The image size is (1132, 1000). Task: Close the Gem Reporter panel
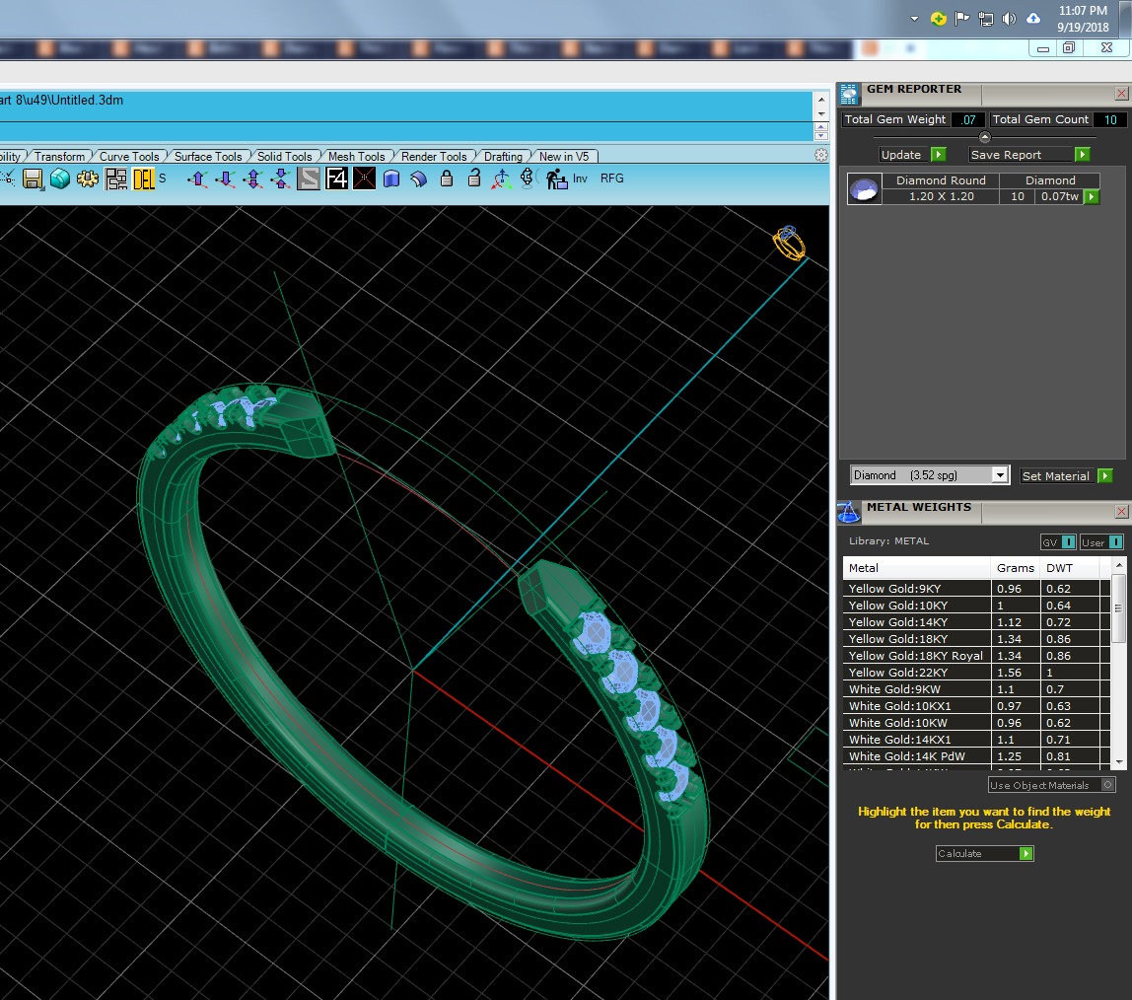click(1121, 93)
